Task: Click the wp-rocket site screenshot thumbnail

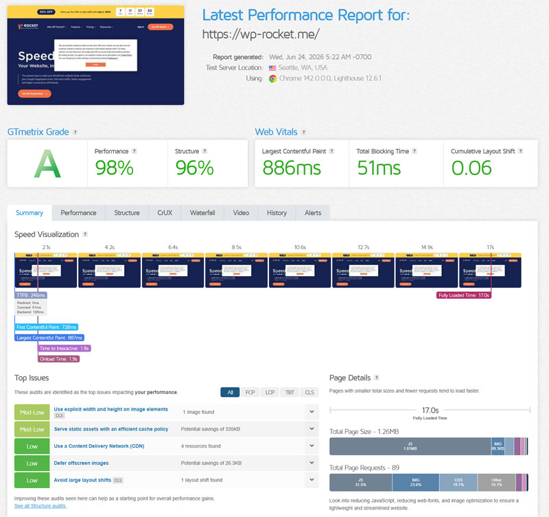Action: tap(95, 55)
